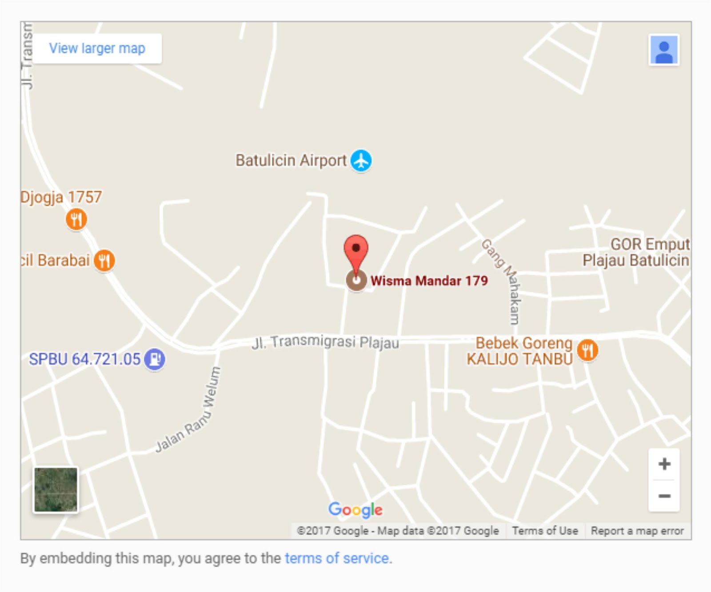Switch to satellite imagery thumbnail
The width and height of the screenshot is (711, 592).
click(x=56, y=489)
